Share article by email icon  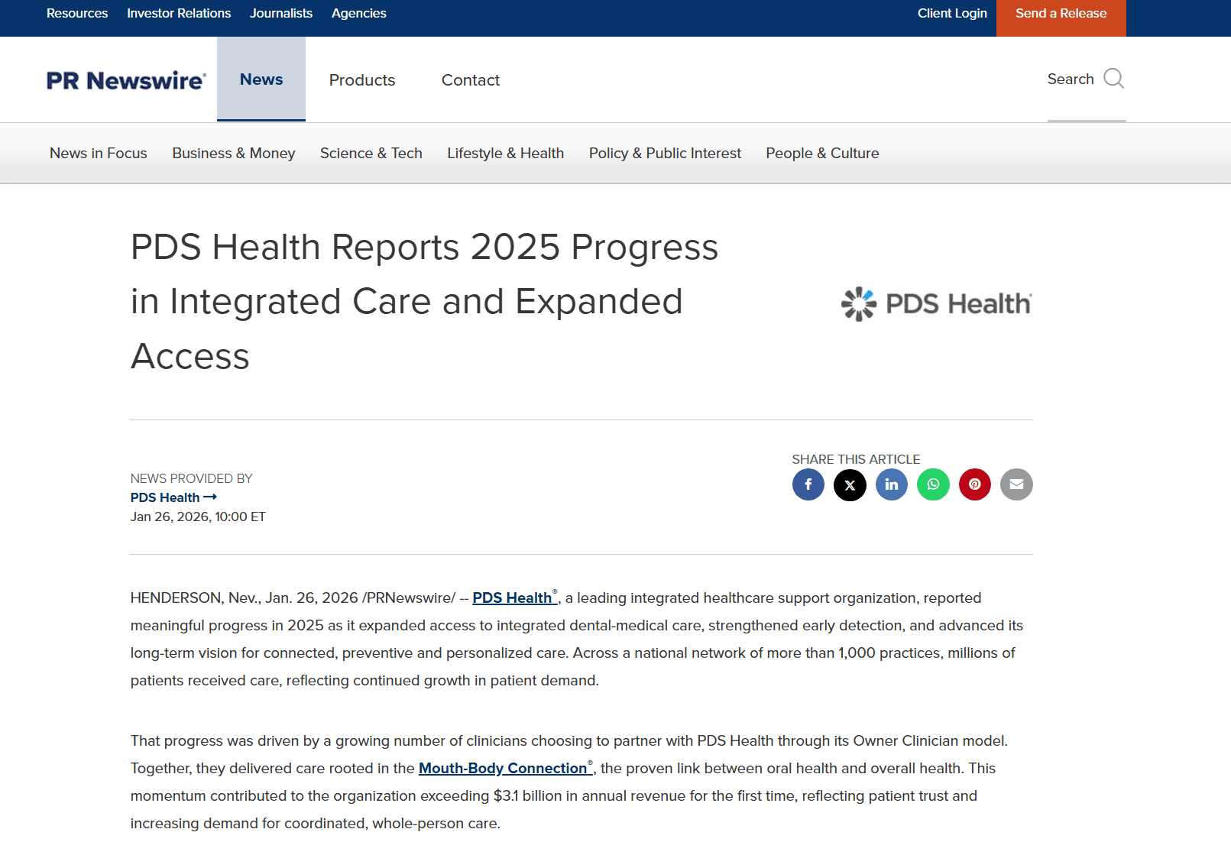(x=1016, y=484)
